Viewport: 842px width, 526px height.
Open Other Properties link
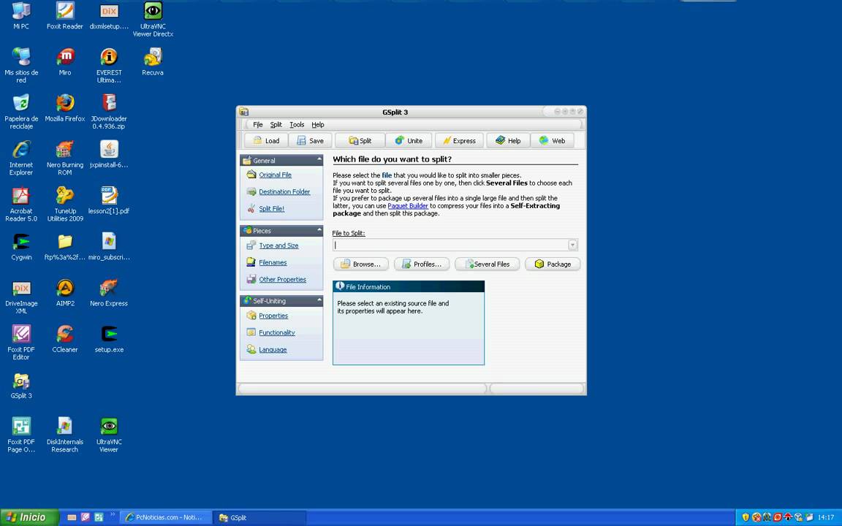click(x=282, y=280)
